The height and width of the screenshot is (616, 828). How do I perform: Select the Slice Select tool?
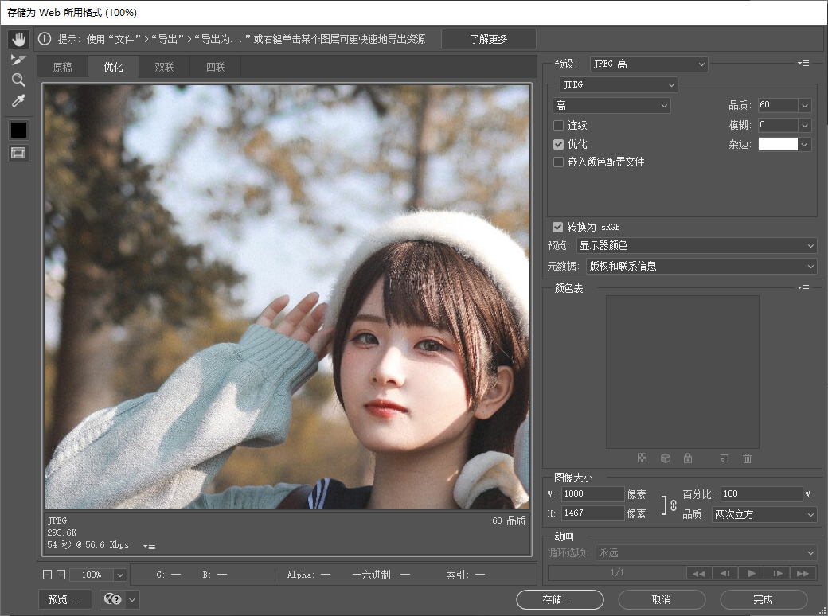tap(18, 60)
